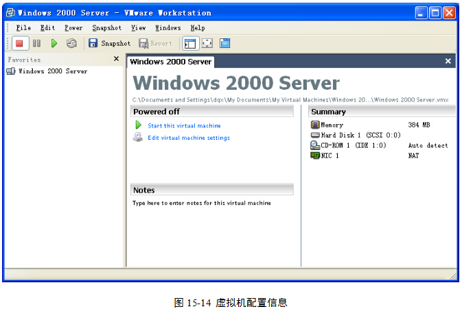
Task: Maximize the VMware Workstation window
Action: pos(435,13)
